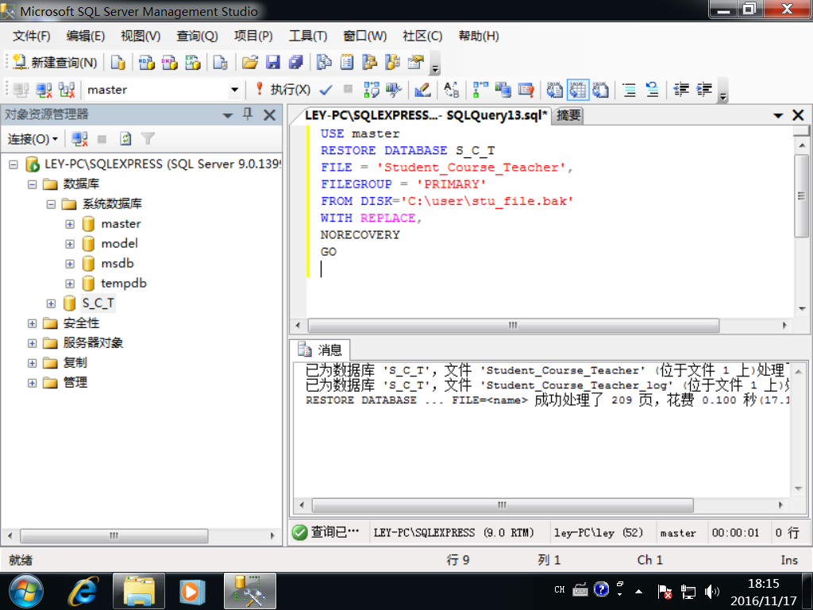Open the View (视图) menu

(x=141, y=36)
